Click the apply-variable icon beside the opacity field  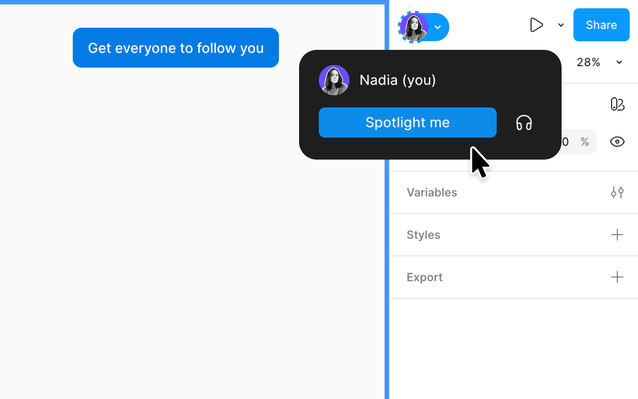coord(617,104)
